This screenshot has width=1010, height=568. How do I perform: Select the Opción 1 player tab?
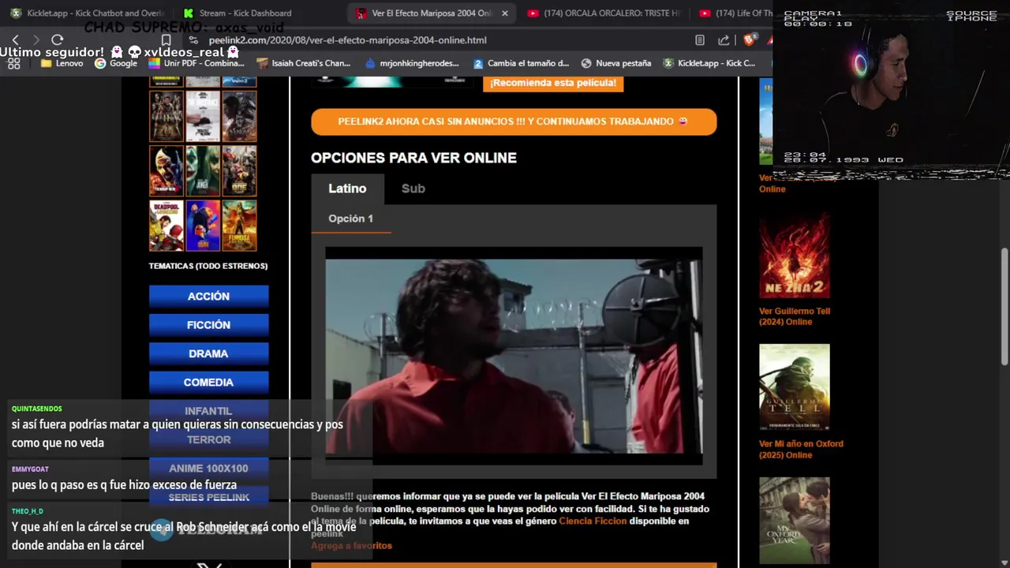coord(350,219)
